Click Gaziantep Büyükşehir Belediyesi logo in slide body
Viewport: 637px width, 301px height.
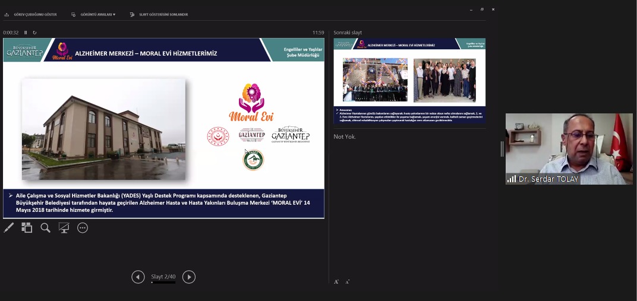pos(291,135)
